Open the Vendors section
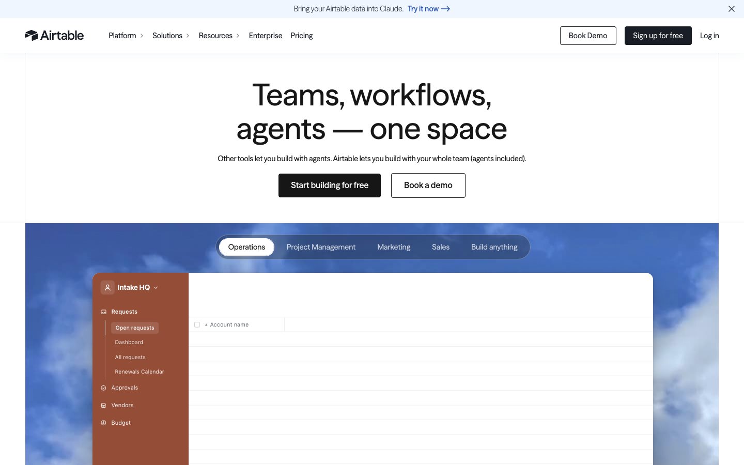 click(122, 405)
